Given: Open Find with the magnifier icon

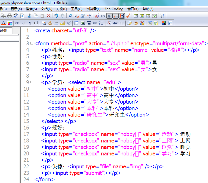Looking at the screenshot, I should 70,16.
